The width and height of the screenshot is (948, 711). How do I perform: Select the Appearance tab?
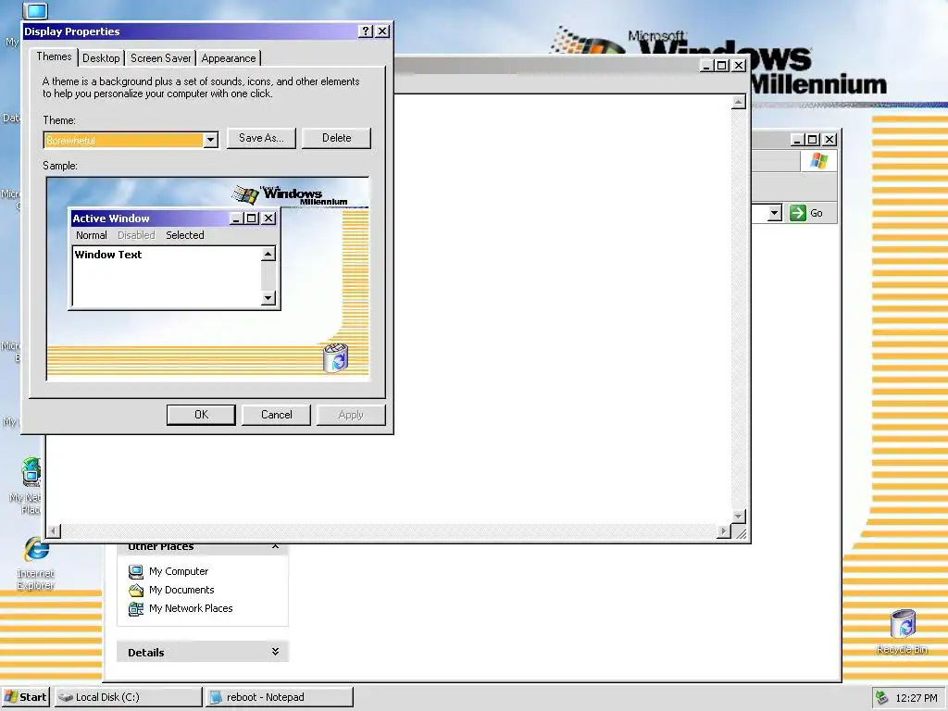coord(229,58)
